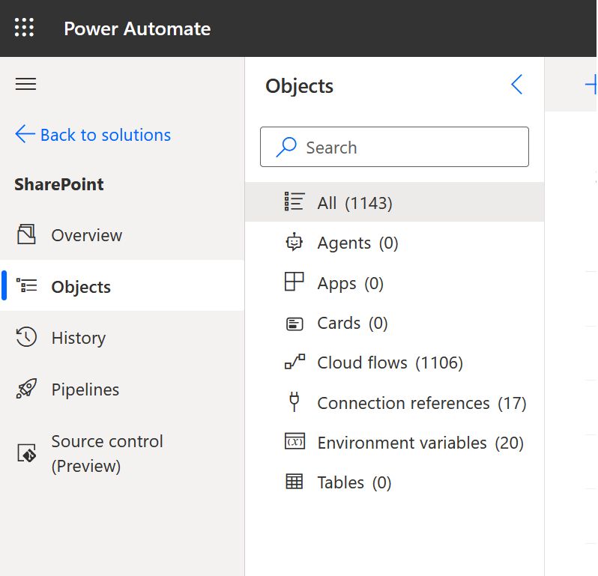The width and height of the screenshot is (598, 576).
Task: Open the app launcher waffle icon
Action: tap(25, 28)
